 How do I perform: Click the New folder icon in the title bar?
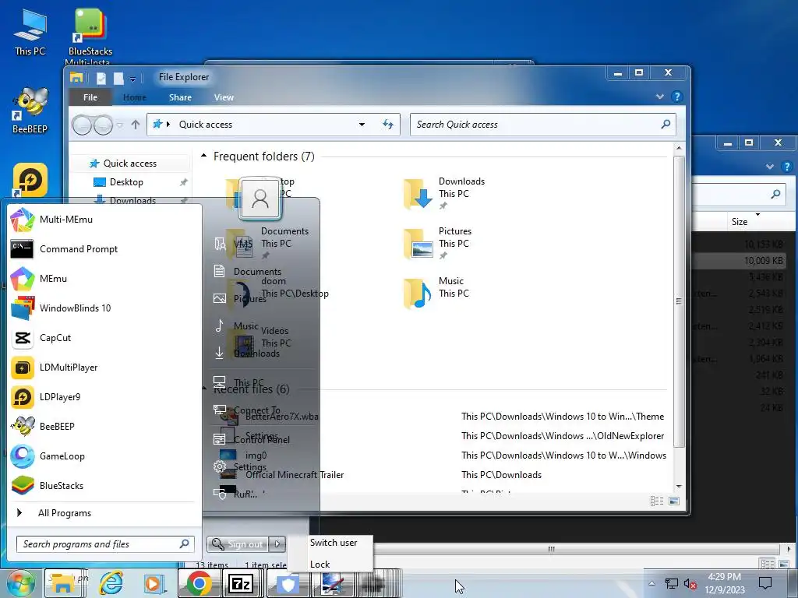tap(118, 78)
